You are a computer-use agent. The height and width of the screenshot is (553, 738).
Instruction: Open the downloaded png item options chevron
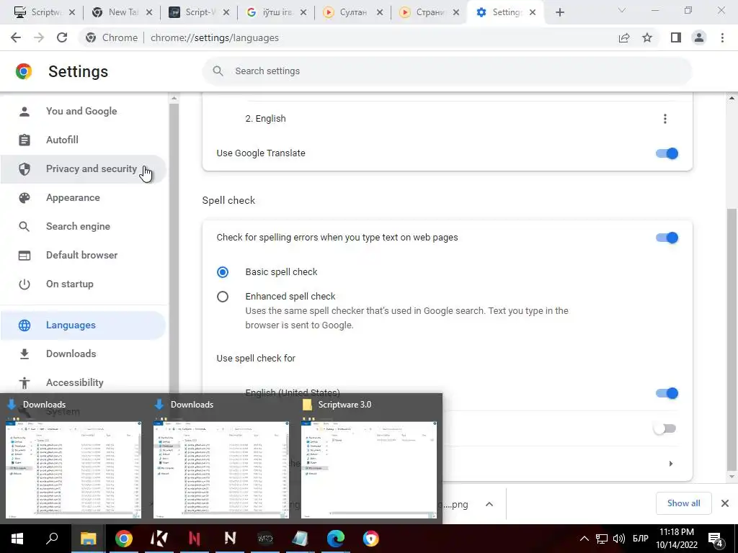click(489, 504)
